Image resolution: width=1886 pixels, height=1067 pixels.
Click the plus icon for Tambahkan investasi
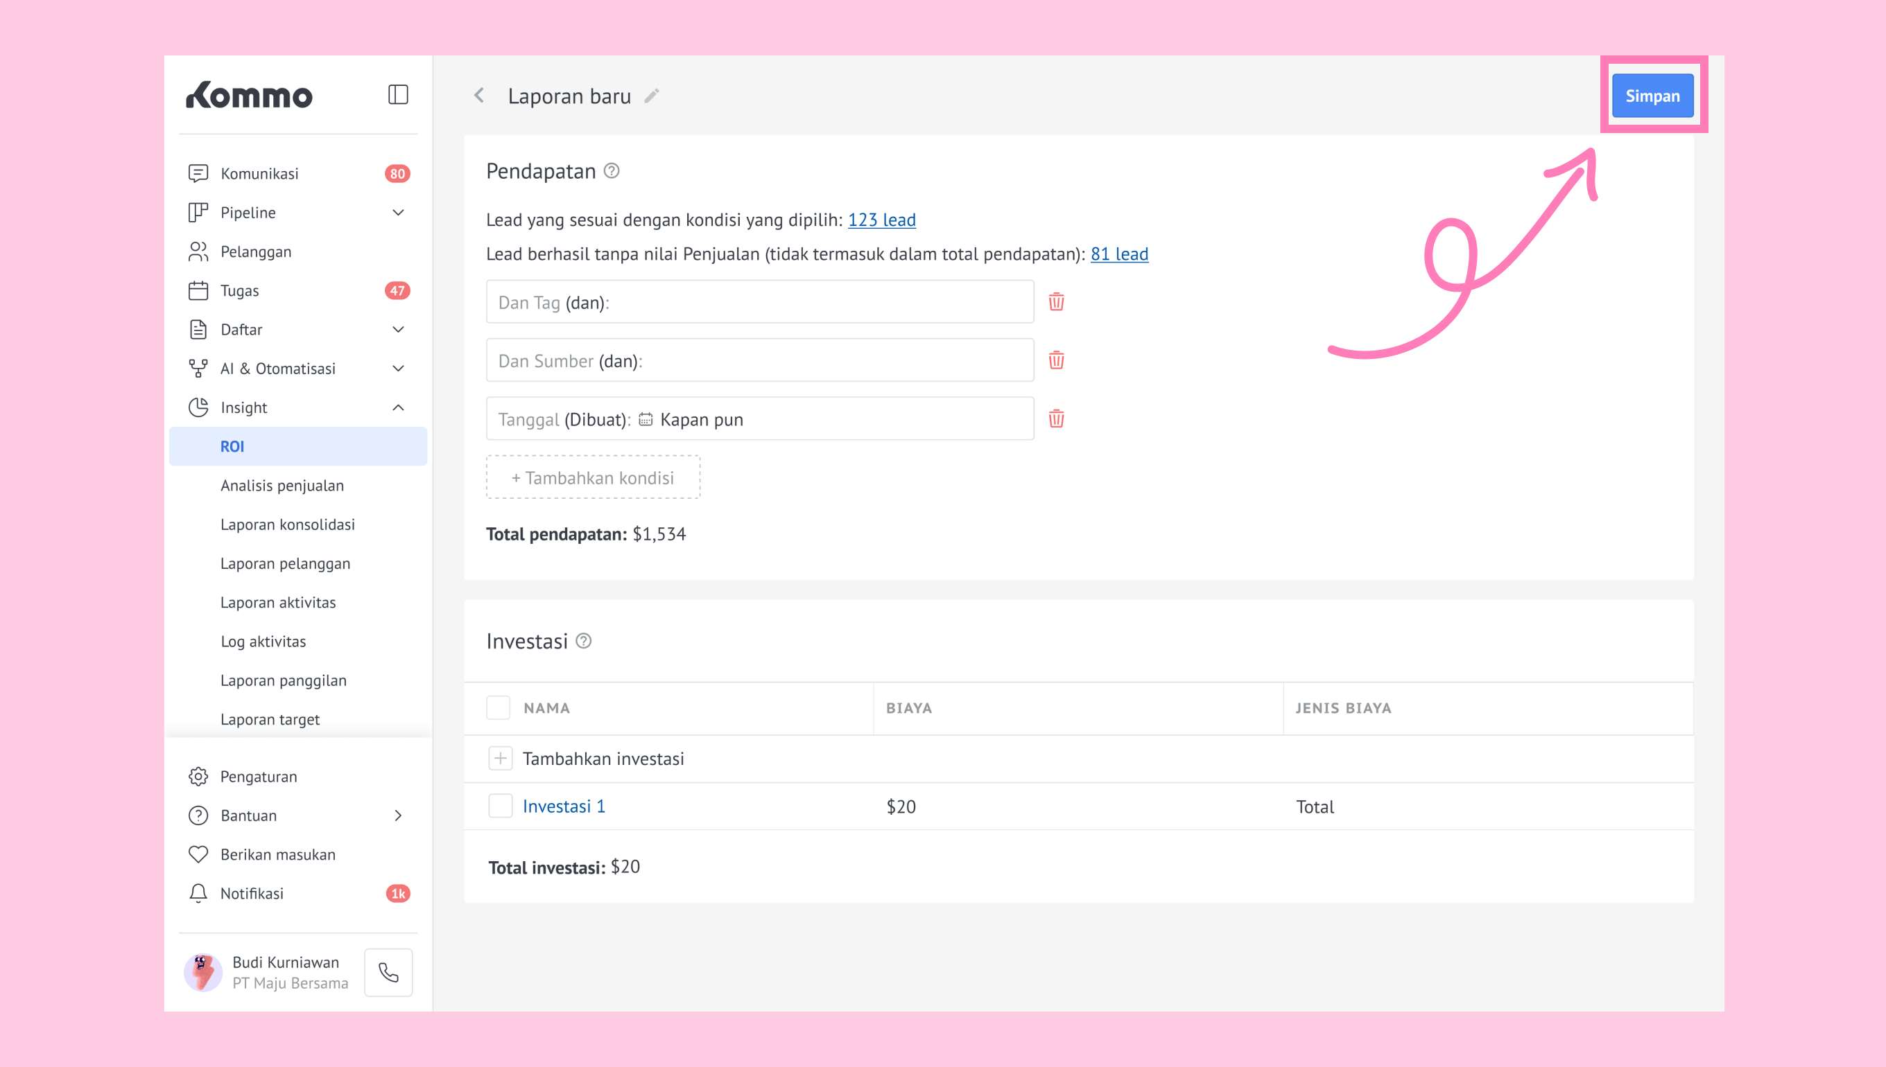(x=500, y=759)
